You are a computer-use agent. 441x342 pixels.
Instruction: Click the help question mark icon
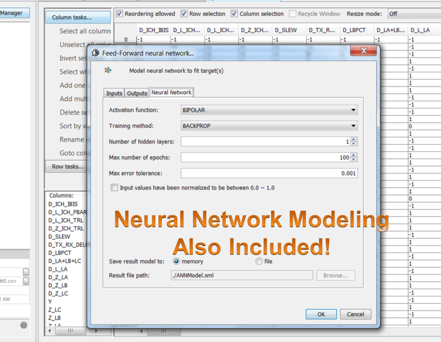coord(24,325)
